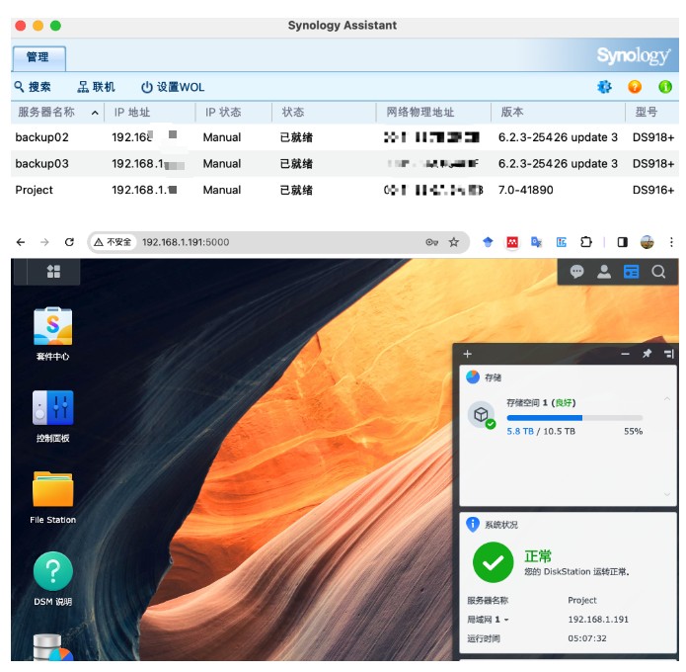
Task: Click 存储空间 1 usage progress bar
Action: pyautogui.click(x=574, y=418)
